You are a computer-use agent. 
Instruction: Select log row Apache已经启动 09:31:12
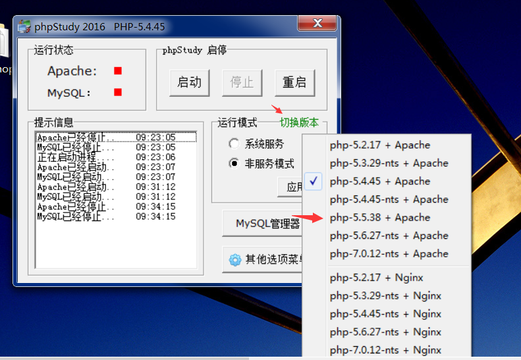116,187
